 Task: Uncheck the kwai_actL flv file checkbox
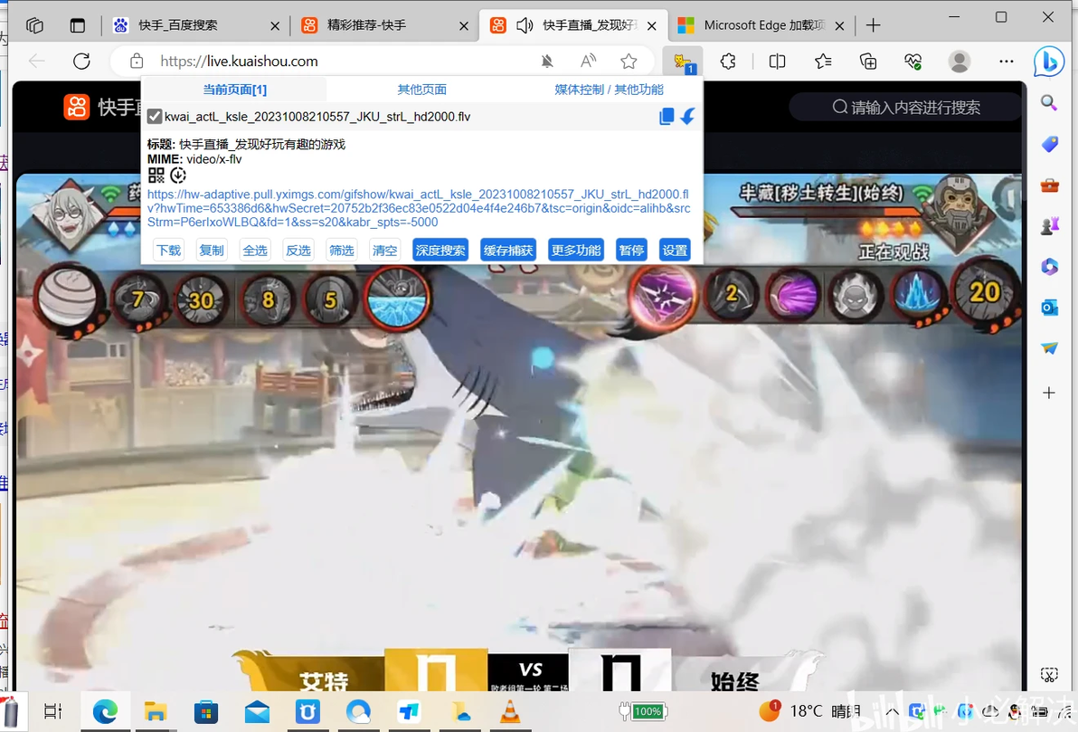155,117
